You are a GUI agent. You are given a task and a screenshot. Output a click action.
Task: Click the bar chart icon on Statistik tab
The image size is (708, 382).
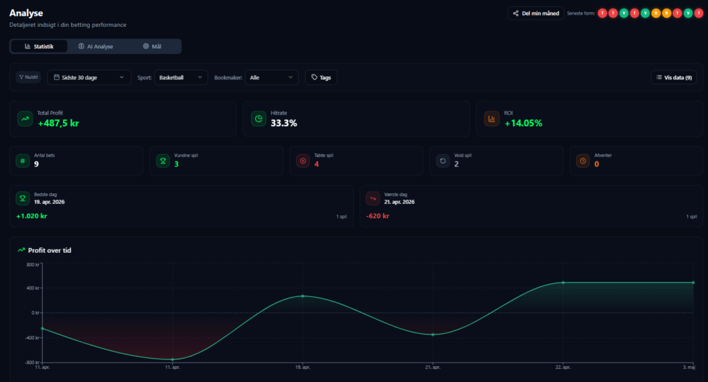tap(28, 46)
